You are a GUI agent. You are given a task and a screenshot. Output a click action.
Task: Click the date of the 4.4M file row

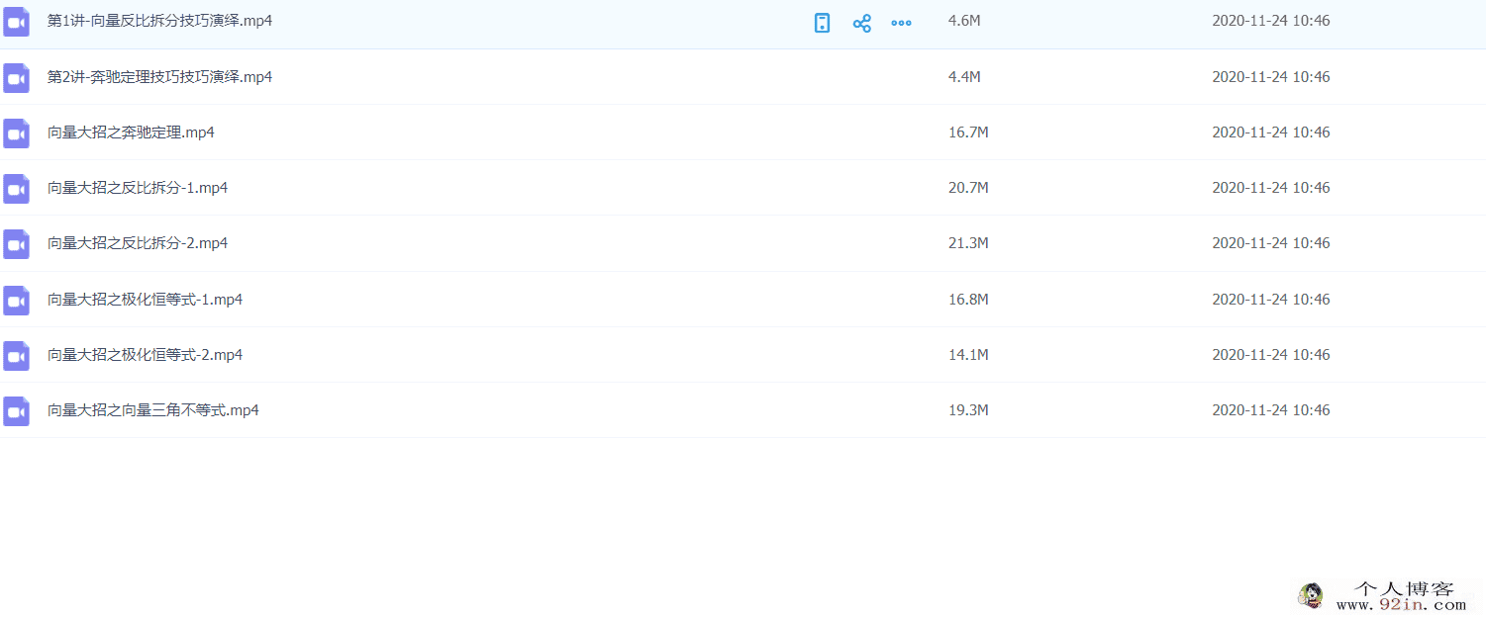(1271, 76)
